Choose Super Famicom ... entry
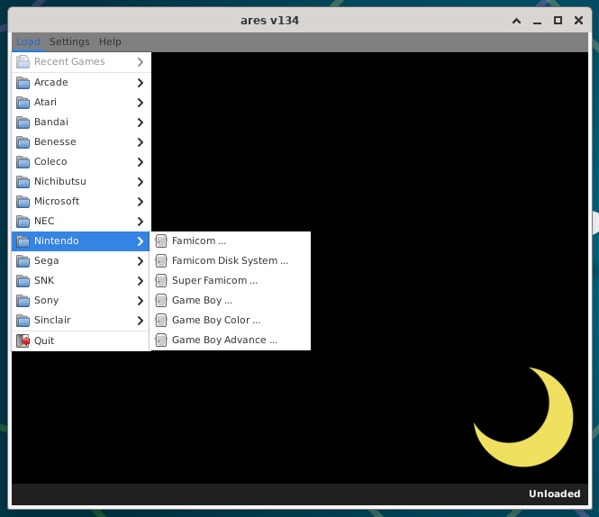 [231, 281]
